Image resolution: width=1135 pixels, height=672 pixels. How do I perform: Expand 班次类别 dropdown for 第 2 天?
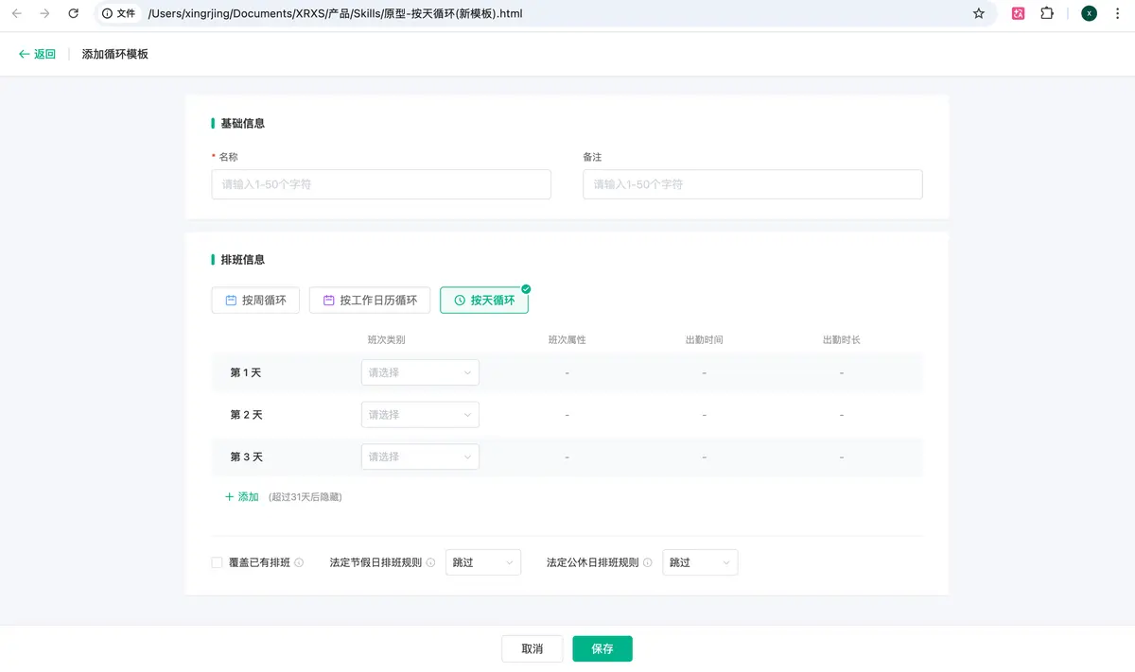(x=420, y=415)
